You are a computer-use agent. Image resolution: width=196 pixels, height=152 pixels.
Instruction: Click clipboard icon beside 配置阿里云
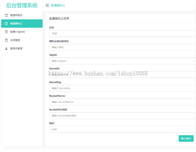pyautogui.click(x=6, y=15)
